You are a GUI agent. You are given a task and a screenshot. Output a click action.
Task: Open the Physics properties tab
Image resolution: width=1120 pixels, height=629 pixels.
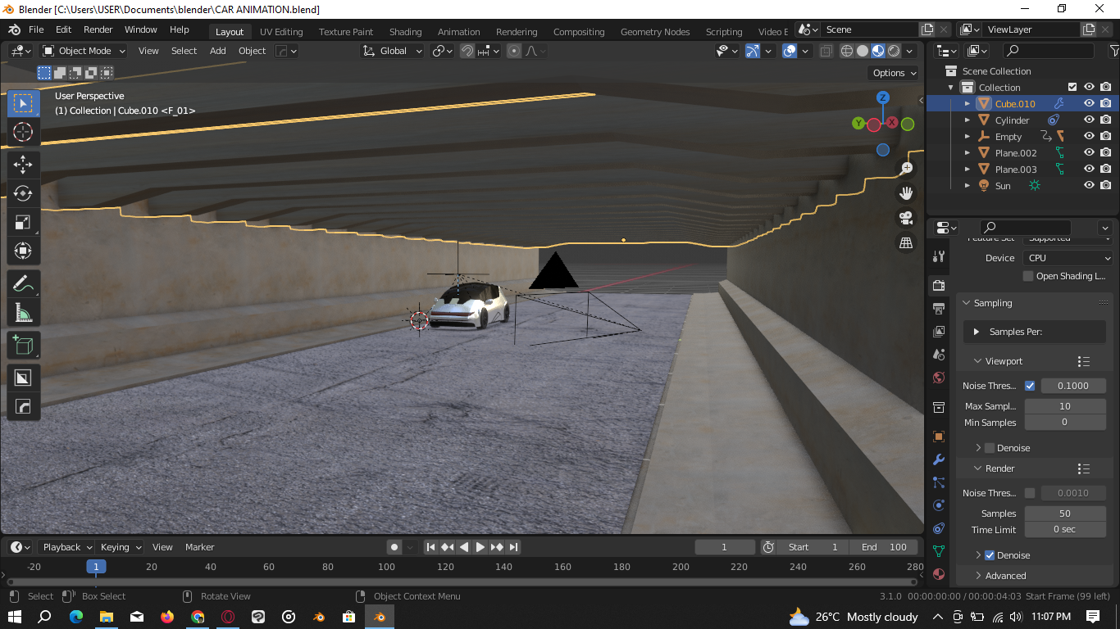pyautogui.click(x=939, y=505)
